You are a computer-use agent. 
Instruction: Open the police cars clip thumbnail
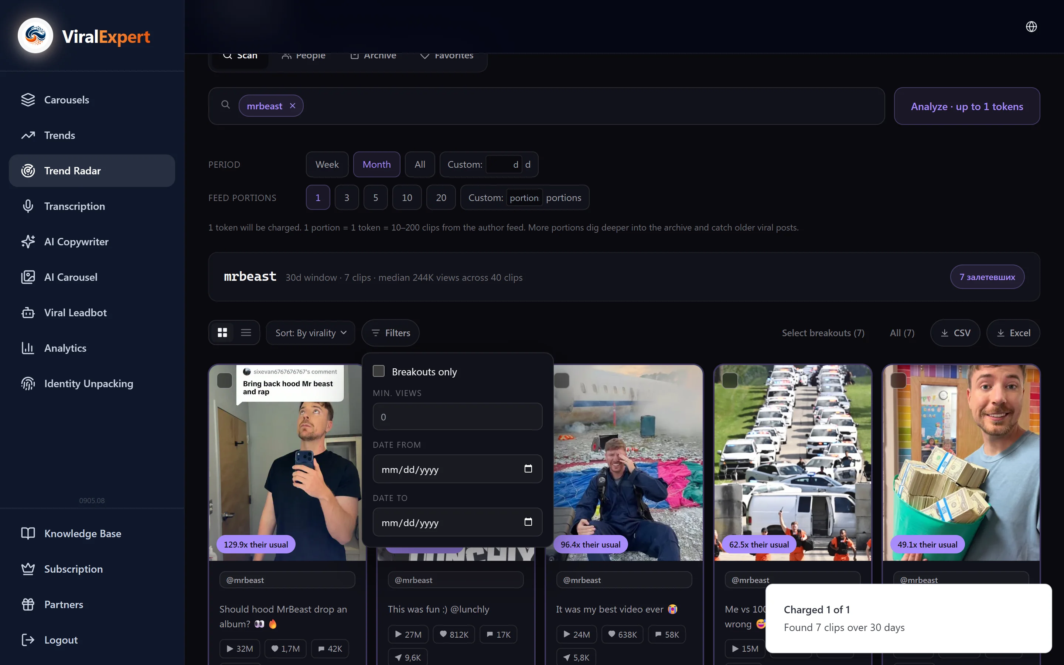[793, 462]
